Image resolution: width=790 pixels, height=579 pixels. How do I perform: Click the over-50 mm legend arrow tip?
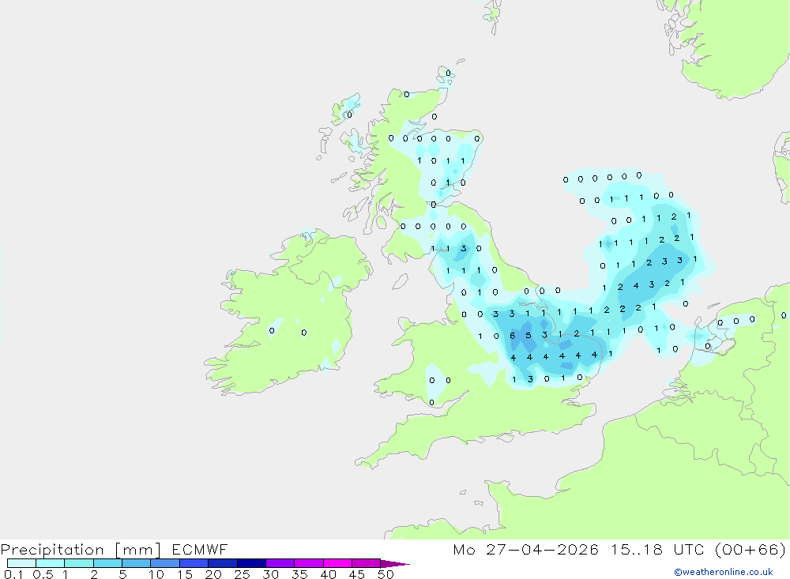tap(395, 564)
